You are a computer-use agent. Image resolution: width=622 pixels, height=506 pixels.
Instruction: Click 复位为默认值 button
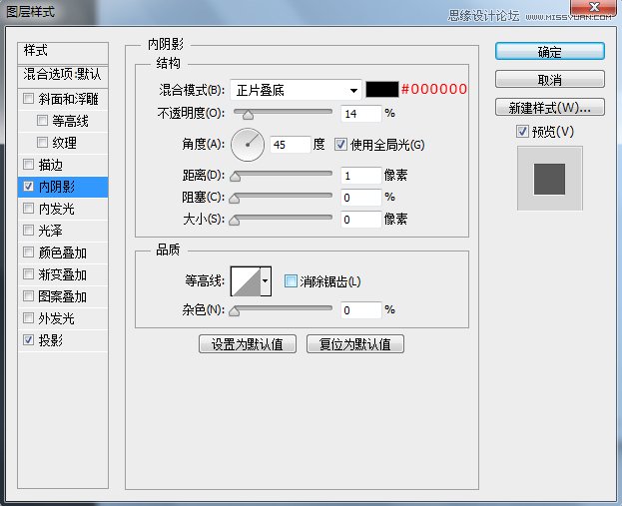355,343
